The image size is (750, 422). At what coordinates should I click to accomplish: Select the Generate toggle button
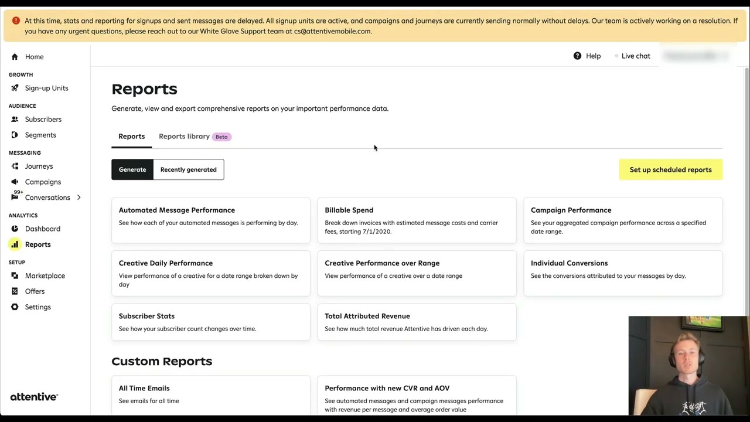[132, 169]
